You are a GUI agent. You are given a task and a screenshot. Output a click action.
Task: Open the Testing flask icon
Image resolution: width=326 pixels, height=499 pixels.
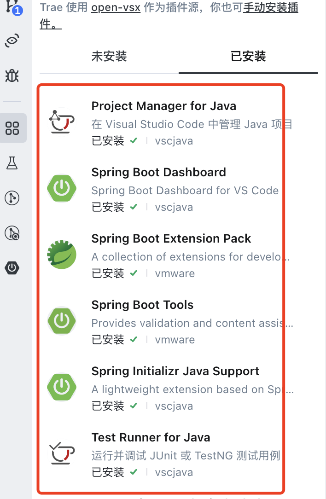tap(12, 163)
